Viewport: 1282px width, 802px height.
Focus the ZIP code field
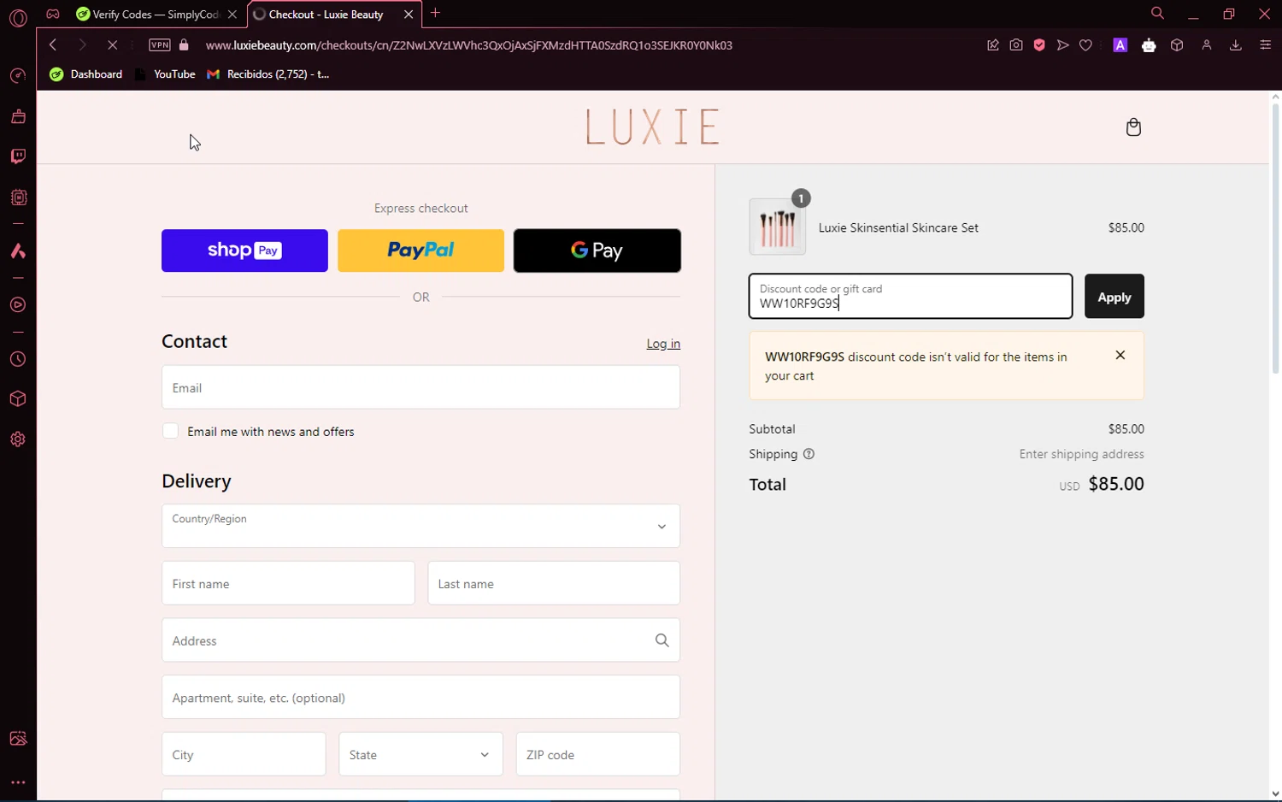coord(598,754)
